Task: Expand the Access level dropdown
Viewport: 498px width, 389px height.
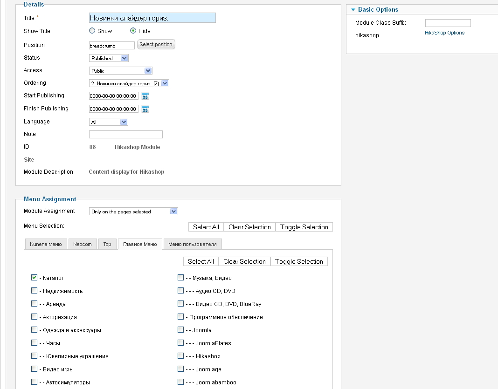Action: (x=121, y=71)
